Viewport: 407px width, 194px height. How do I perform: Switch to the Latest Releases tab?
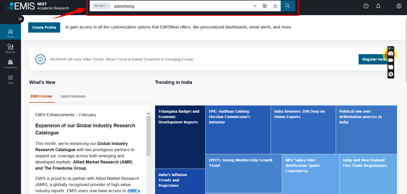(x=73, y=96)
